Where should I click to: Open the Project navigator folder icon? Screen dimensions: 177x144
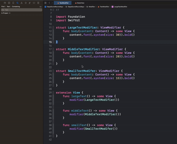pos(5,3)
